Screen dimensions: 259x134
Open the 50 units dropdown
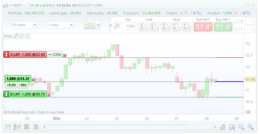click(25, 25)
